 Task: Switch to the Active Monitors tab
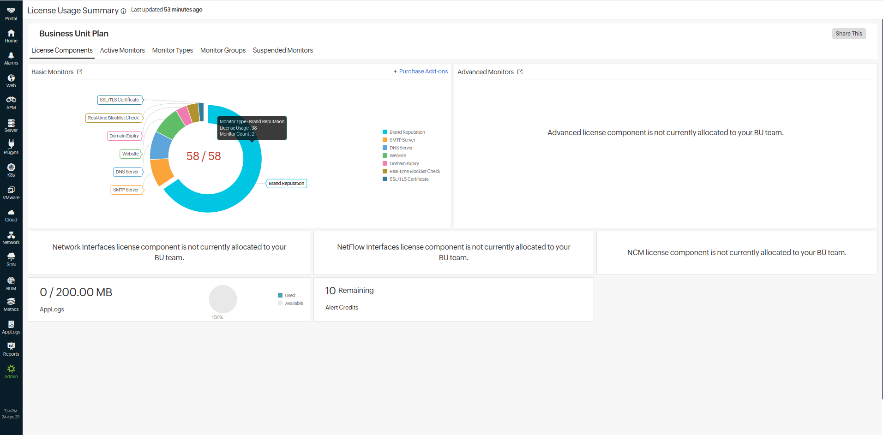click(x=122, y=50)
